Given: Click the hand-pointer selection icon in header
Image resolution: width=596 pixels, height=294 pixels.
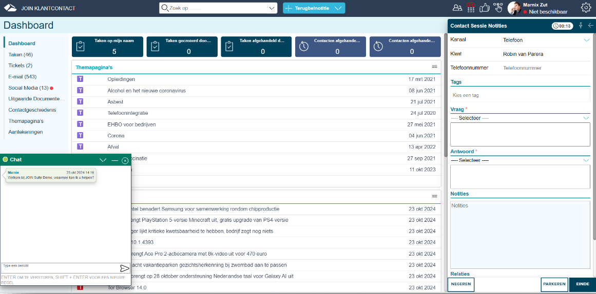Looking at the screenshot, I should [497, 8].
